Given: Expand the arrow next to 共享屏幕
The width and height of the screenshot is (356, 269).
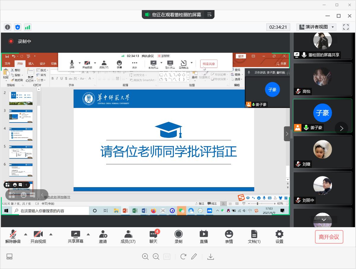Looking at the screenshot, I should point(88,234).
